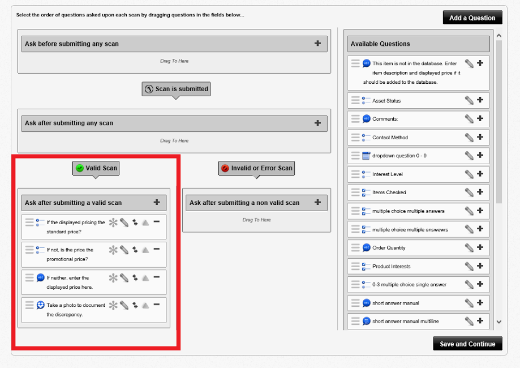
Task: Add '0-3 multiple choice single answer' question
Action: [480, 284]
